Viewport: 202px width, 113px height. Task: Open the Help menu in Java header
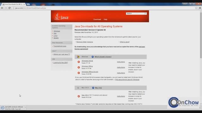tap(105, 19)
